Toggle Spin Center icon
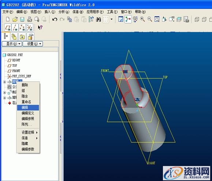The height and width of the screenshot is (181, 212). point(128,19)
